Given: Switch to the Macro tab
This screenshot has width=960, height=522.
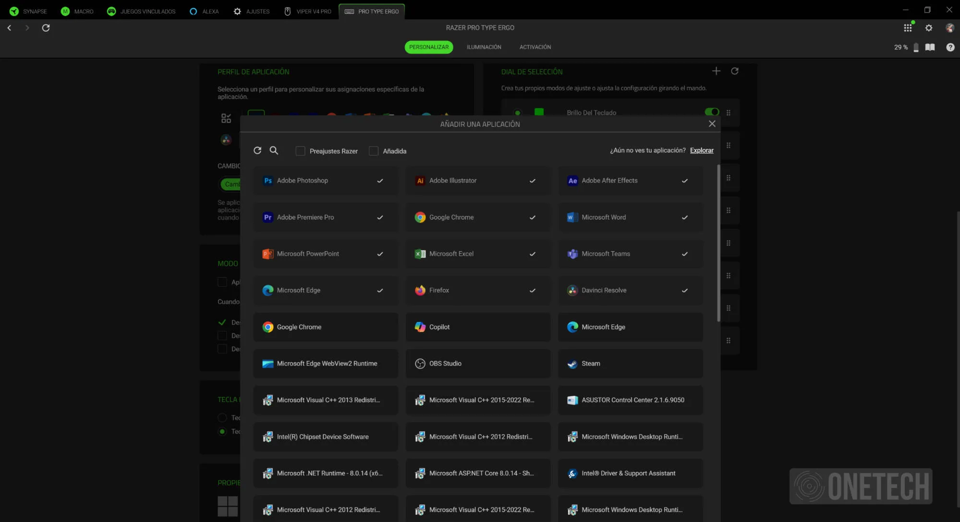Looking at the screenshot, I should click(77, 11).
